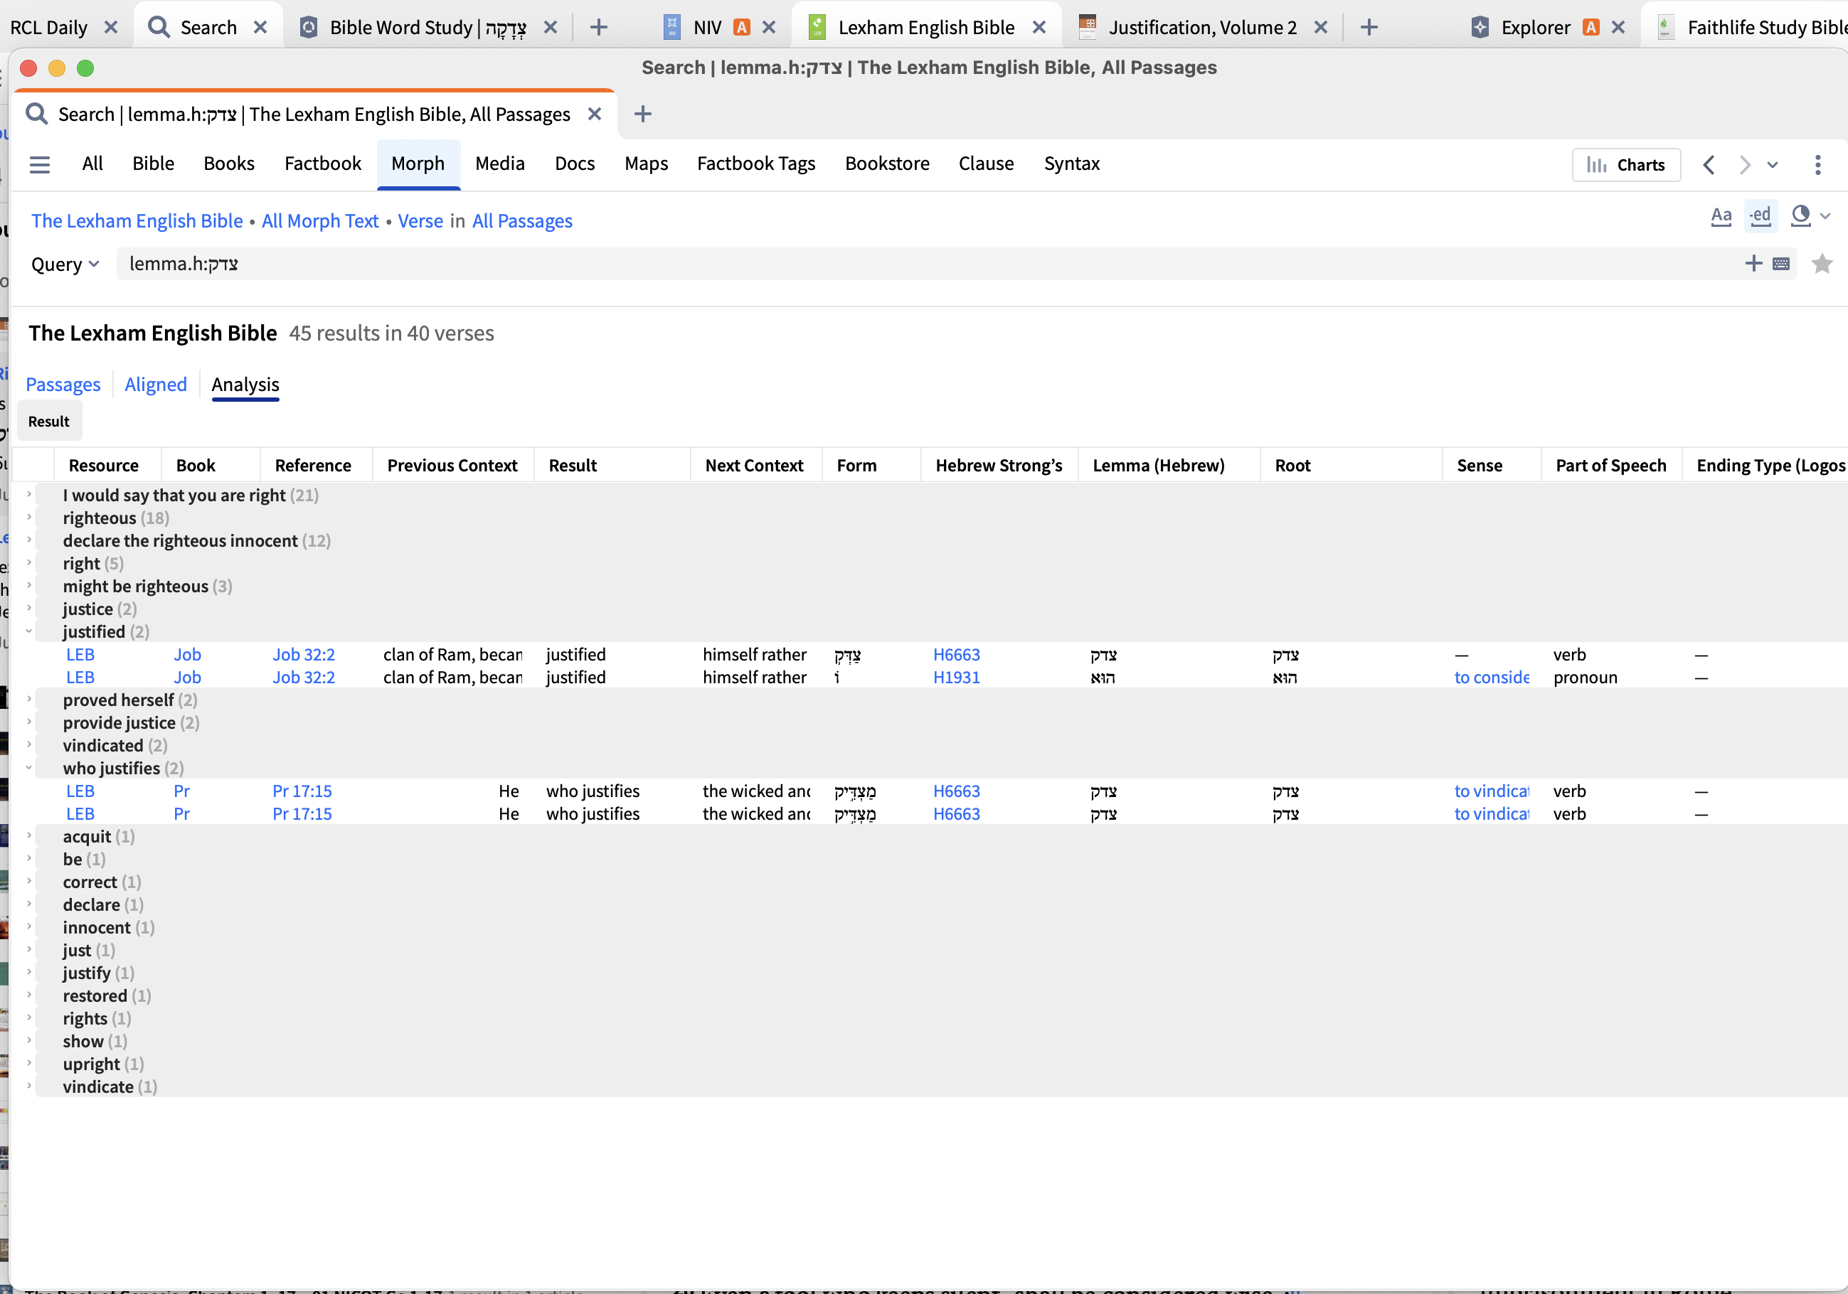
Task: Click the Verse scope link
Action: (x=420, y=220)
